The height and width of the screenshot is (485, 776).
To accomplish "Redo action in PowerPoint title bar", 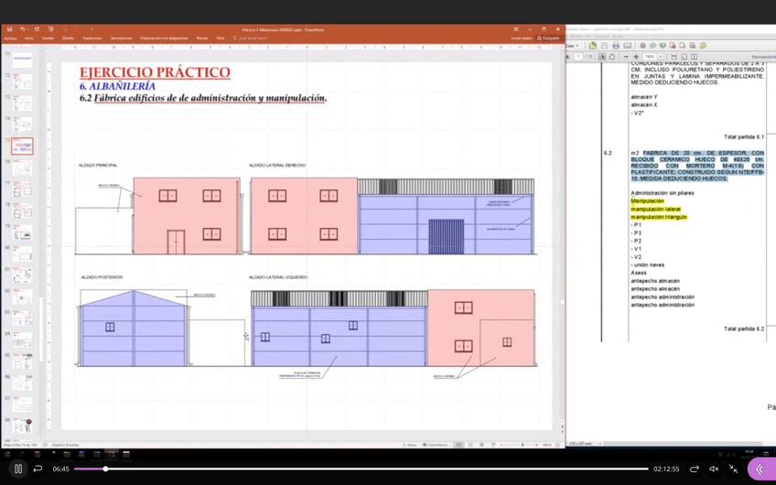I will tap(37, 29).
